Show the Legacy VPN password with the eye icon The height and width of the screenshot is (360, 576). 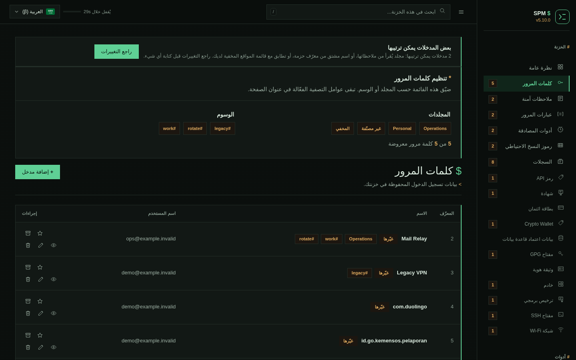(54, 279)
